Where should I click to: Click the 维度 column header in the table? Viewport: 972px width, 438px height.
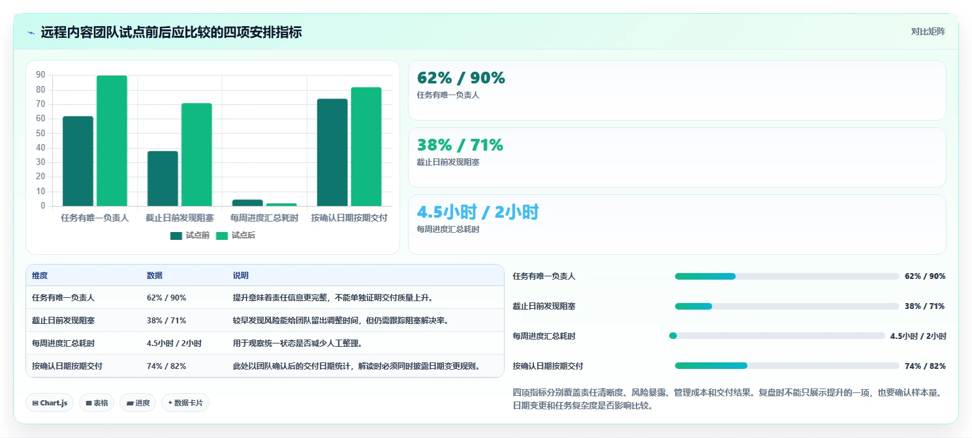(40, 276)
